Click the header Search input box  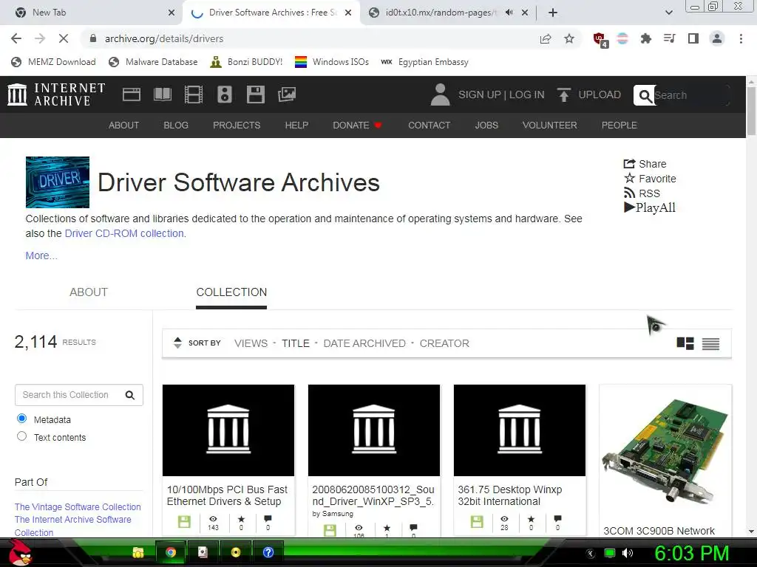tap(690, 95)
